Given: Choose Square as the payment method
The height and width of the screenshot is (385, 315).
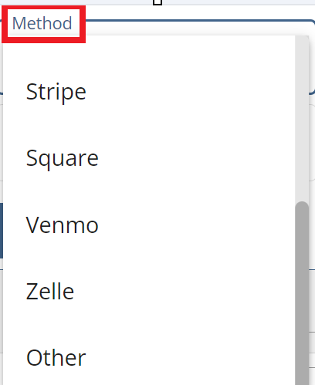Looking at the screenshot, I should (x=149, y=158).
